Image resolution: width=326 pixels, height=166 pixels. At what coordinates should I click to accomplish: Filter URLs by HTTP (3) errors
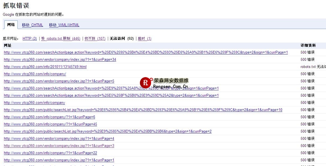pyautogui.click(x=30, y=38)
